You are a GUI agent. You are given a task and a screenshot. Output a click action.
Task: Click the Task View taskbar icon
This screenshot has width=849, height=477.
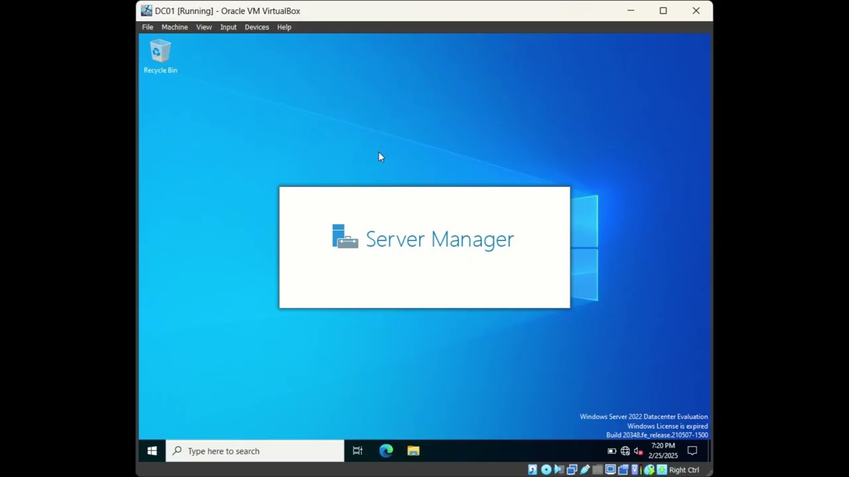tap(358, 451)
